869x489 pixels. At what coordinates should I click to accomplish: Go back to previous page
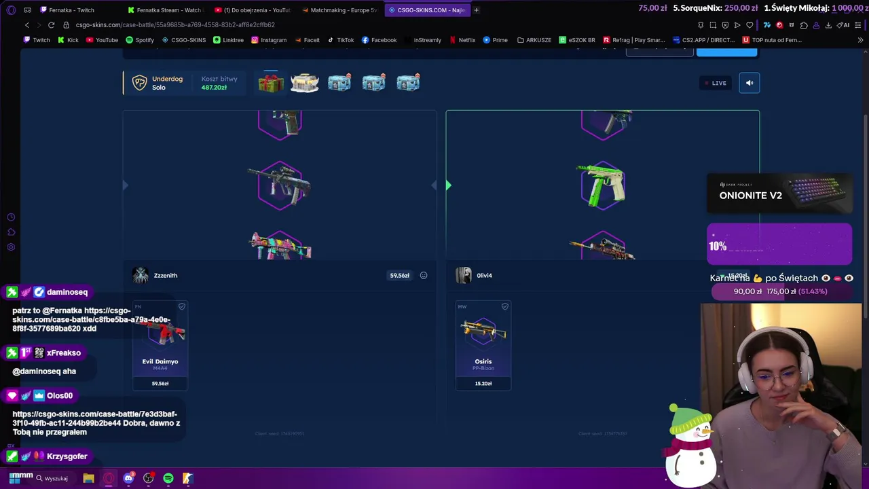[x=27, y=25]
